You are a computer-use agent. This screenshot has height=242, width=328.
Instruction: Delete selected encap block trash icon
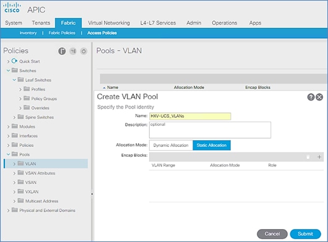[308, 157]
